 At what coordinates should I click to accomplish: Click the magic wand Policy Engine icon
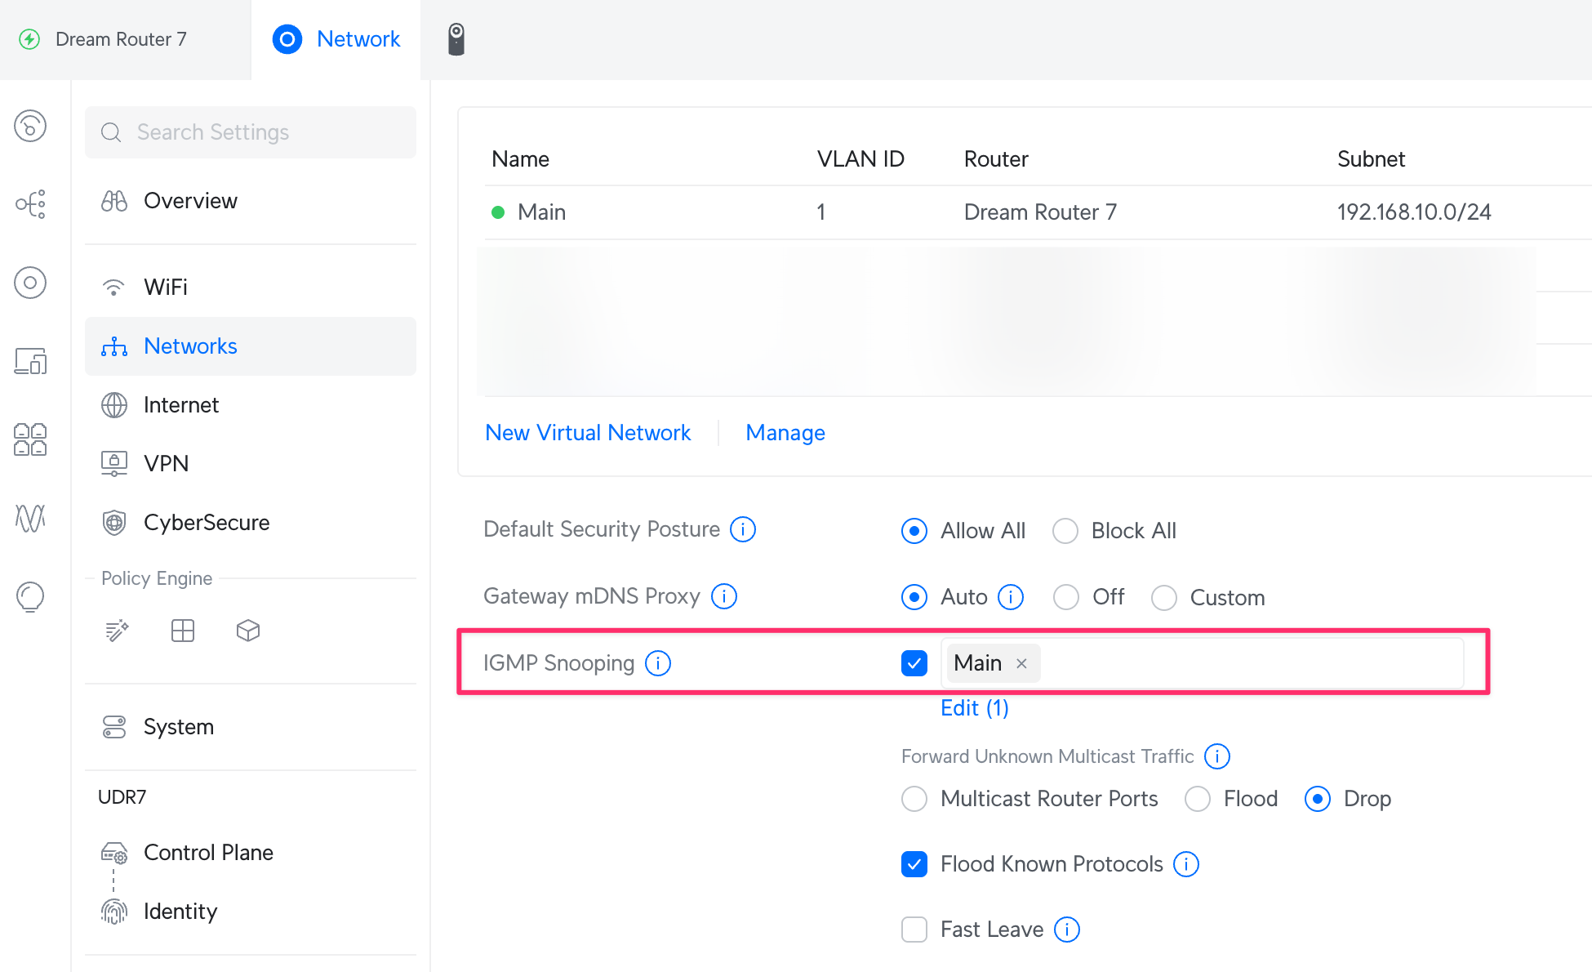pos(117,631)
